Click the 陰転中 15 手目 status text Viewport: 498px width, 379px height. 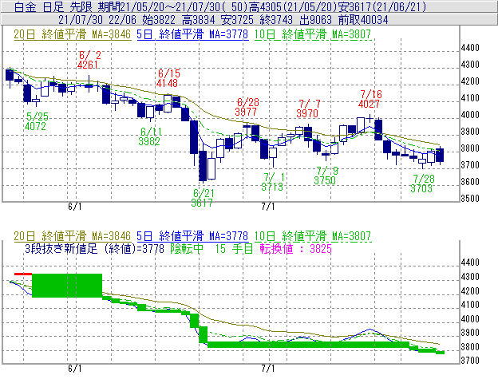211,248
